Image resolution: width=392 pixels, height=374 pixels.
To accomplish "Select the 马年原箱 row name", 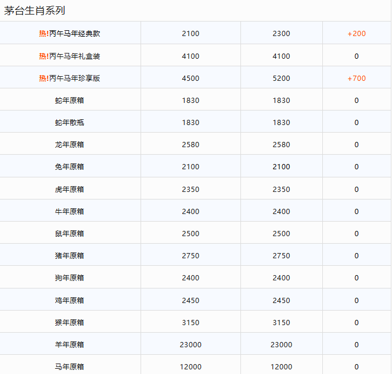I will click(70, 366).
